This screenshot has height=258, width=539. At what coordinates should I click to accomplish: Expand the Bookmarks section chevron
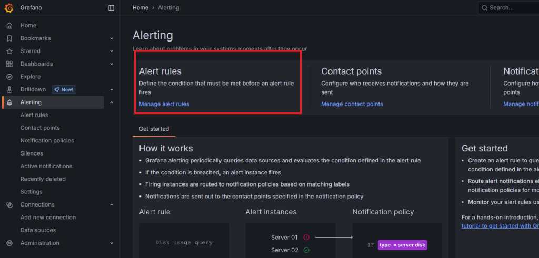112,38
